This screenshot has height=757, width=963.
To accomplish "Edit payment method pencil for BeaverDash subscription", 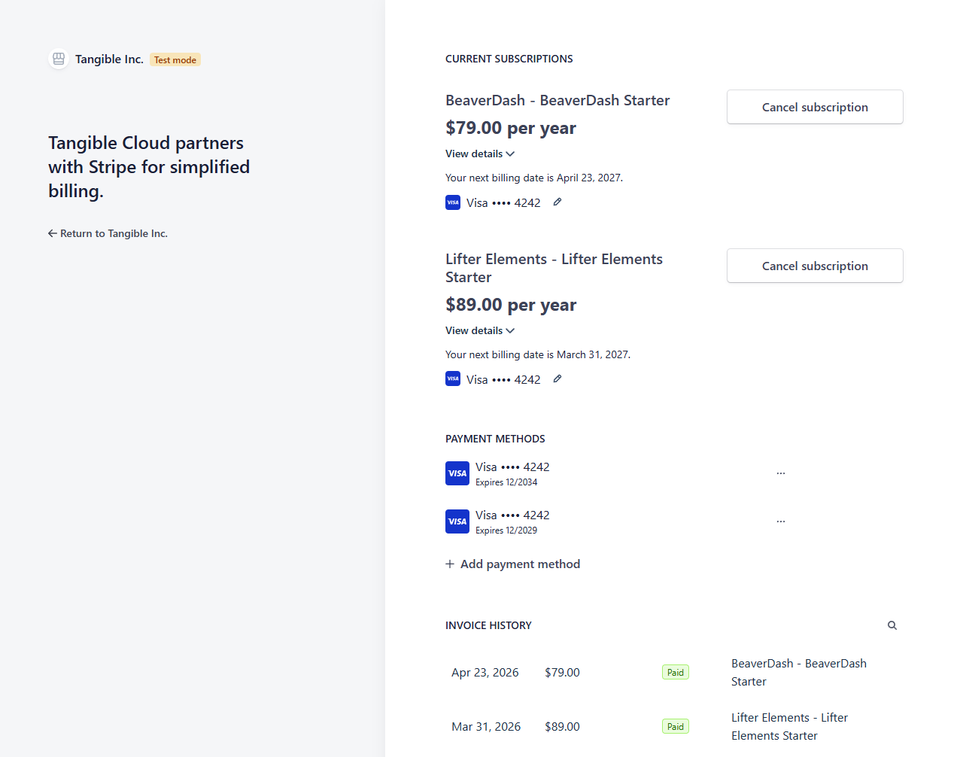I will point(557,202).
